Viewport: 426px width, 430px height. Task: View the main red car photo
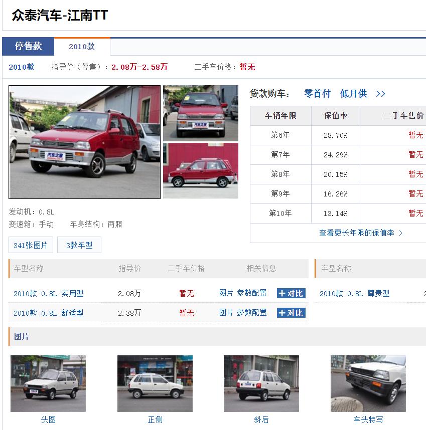click(x=84, y=141)
